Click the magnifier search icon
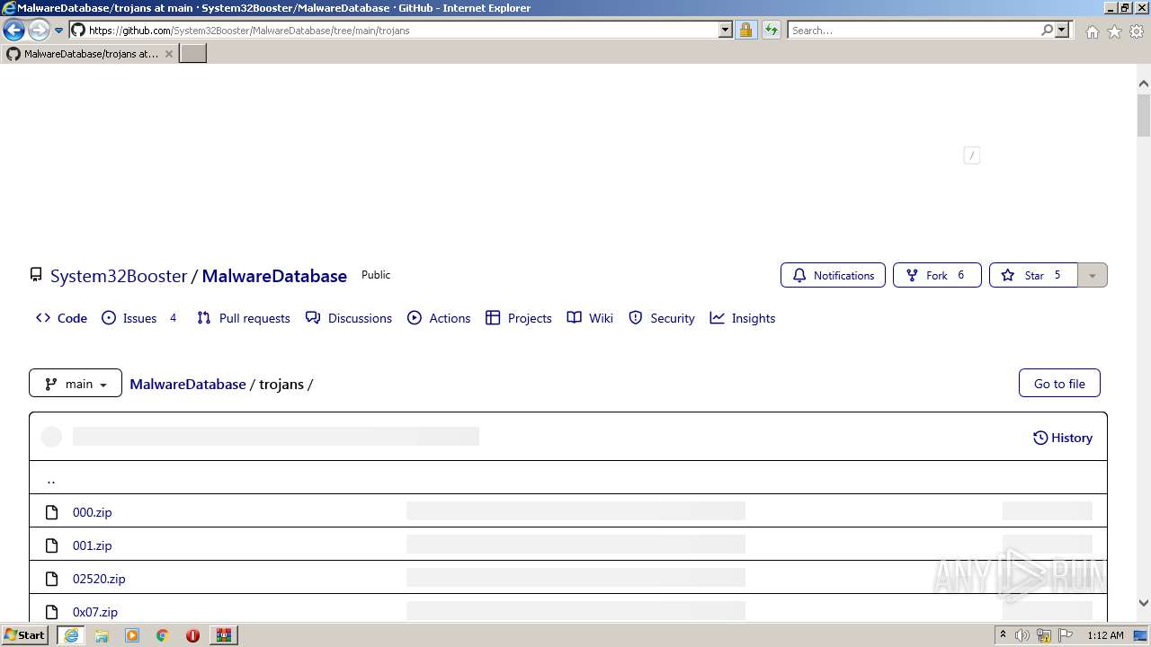 (x=1047, y=31)
